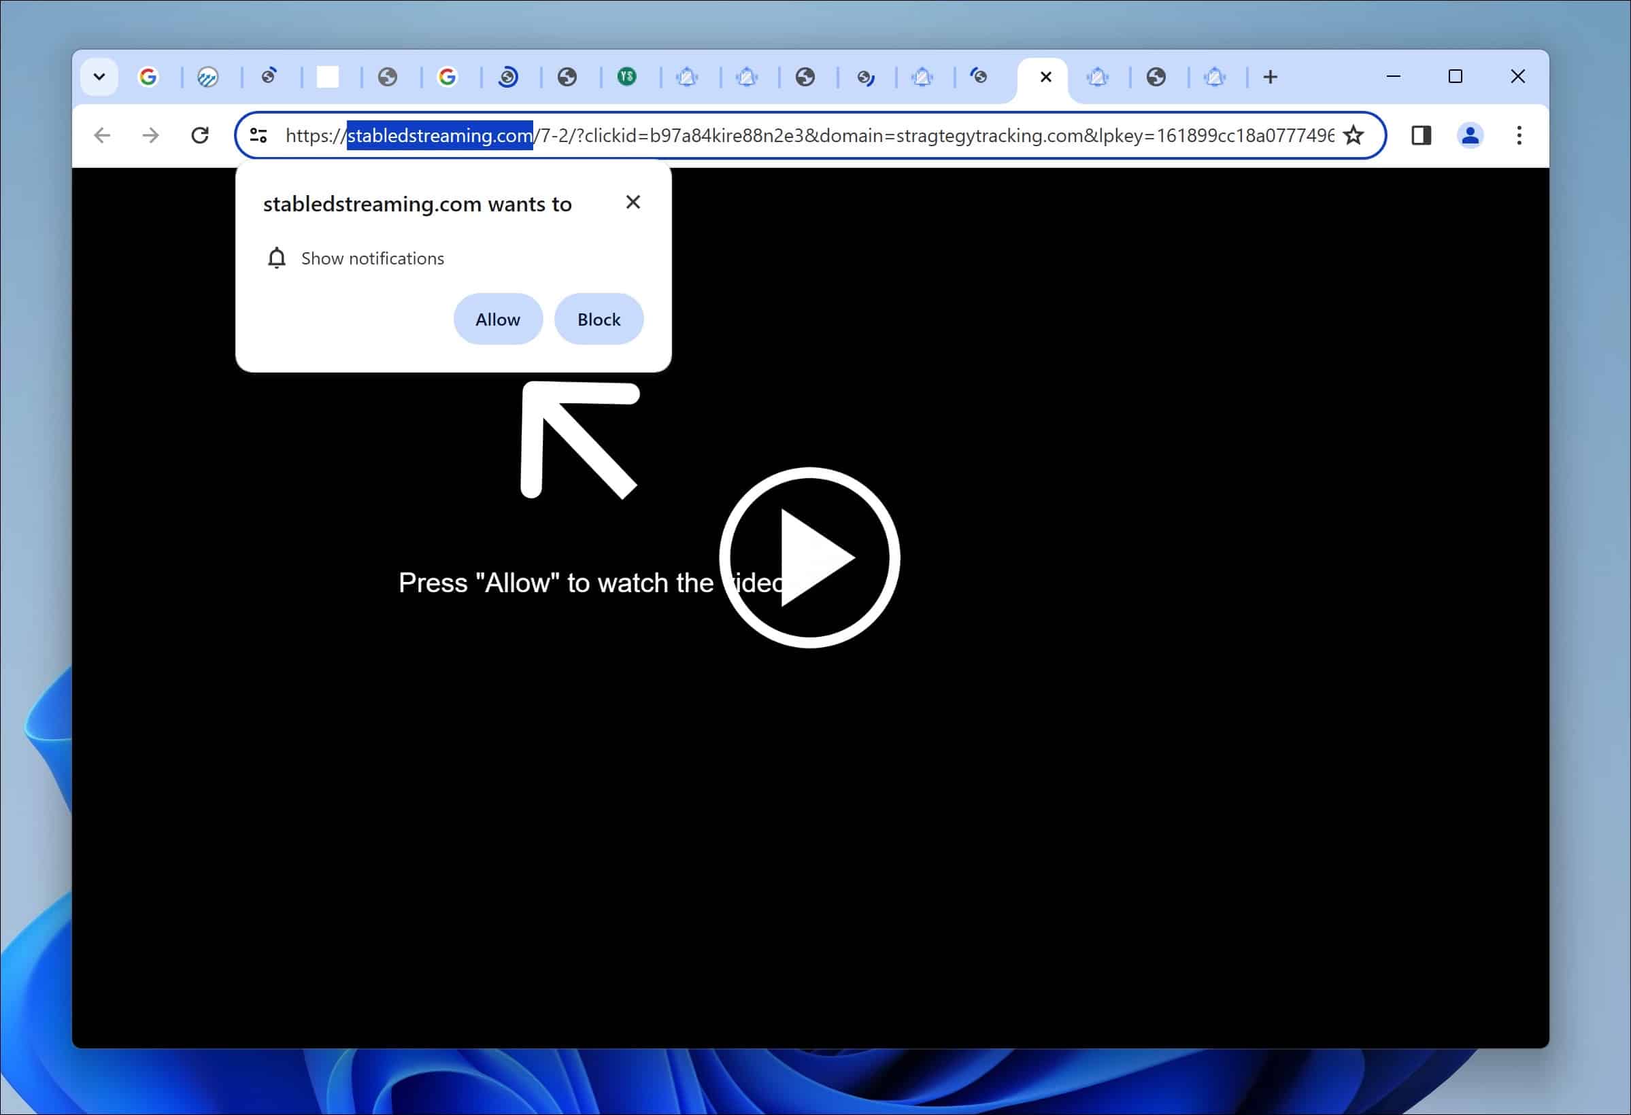Screen dimensions: 1631x1115
Task: Click the stabledstreaming.com domain in URL
Action: [437, 135]
